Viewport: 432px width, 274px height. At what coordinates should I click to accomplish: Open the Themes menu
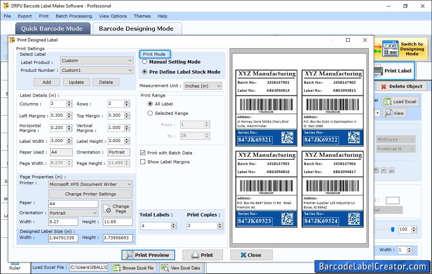[142, 16]
